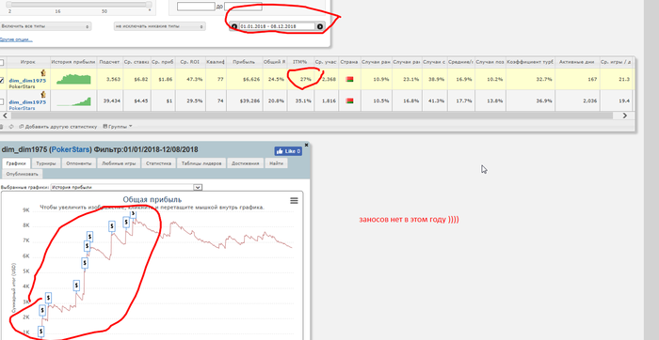Click the Facebook Like button
The height and width of the screenshot is (340, 659).
288,151
